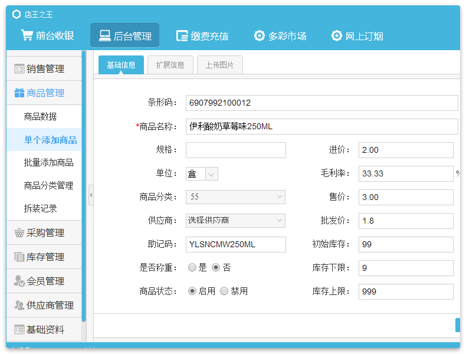Switch to the 上传图片 tab
This screenshot has height=354, width=466.
[x=219, y=65]
